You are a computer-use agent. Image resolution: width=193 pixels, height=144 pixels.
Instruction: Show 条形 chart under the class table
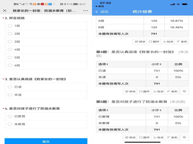point(182,42)
